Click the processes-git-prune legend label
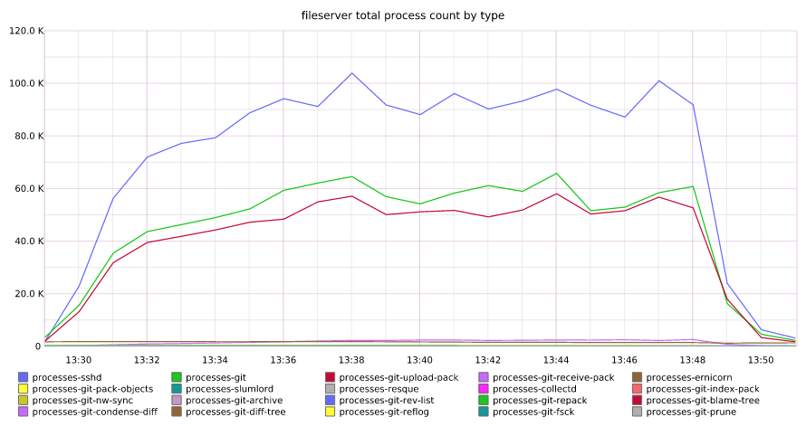806x436 pixels. pyautogui.click(x=691, y=412)
